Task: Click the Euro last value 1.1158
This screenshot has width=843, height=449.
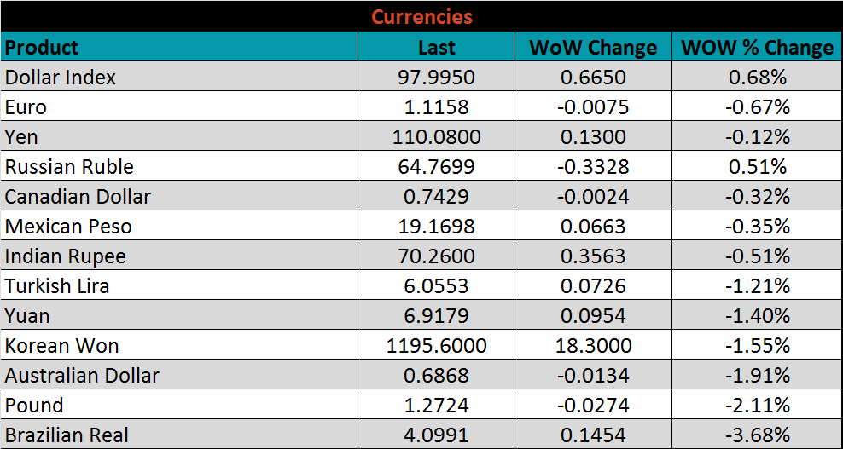Action: pyautogui.click(x=436, y=107)
